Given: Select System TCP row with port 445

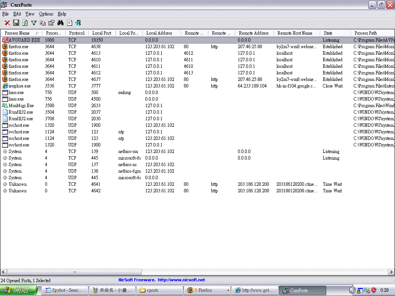Looking at the screenshot, I should 197,158.
